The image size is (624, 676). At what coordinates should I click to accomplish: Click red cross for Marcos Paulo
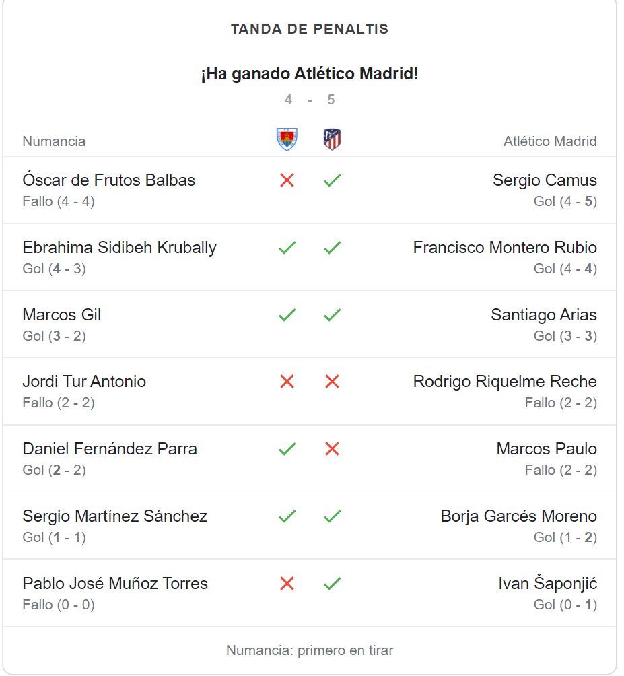point(333,449)
